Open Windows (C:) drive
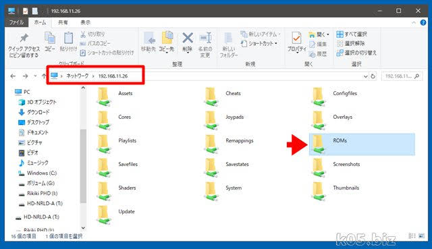432x249 pixels. [38, 173]
